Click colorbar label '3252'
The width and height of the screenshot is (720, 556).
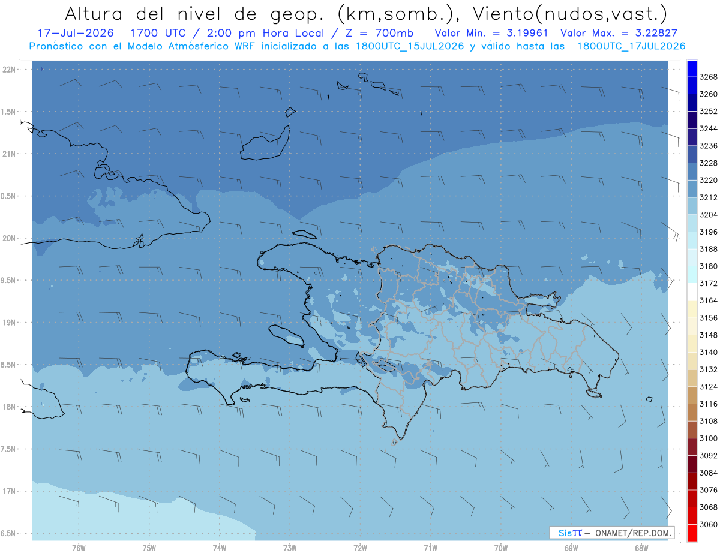pyautogui.click(x=709, y=112)
